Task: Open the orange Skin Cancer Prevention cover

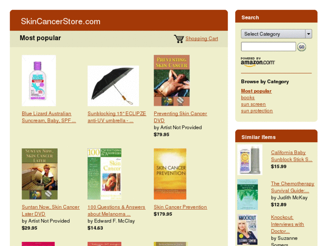Action: click(x=170, y=174)
